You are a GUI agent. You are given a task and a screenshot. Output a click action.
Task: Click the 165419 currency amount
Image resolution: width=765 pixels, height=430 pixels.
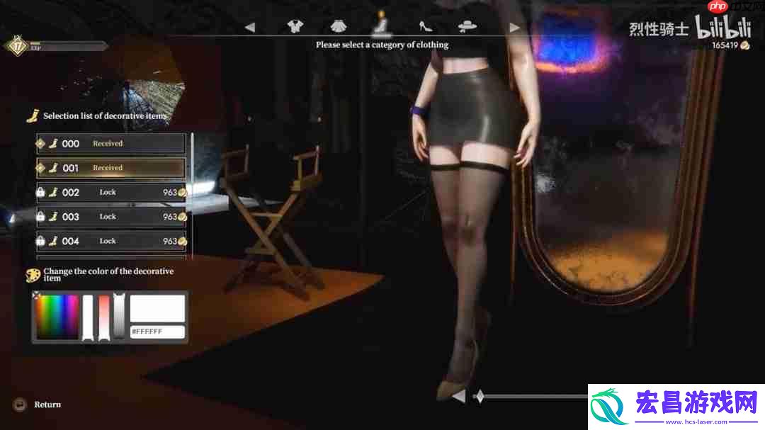coord(725,45)
